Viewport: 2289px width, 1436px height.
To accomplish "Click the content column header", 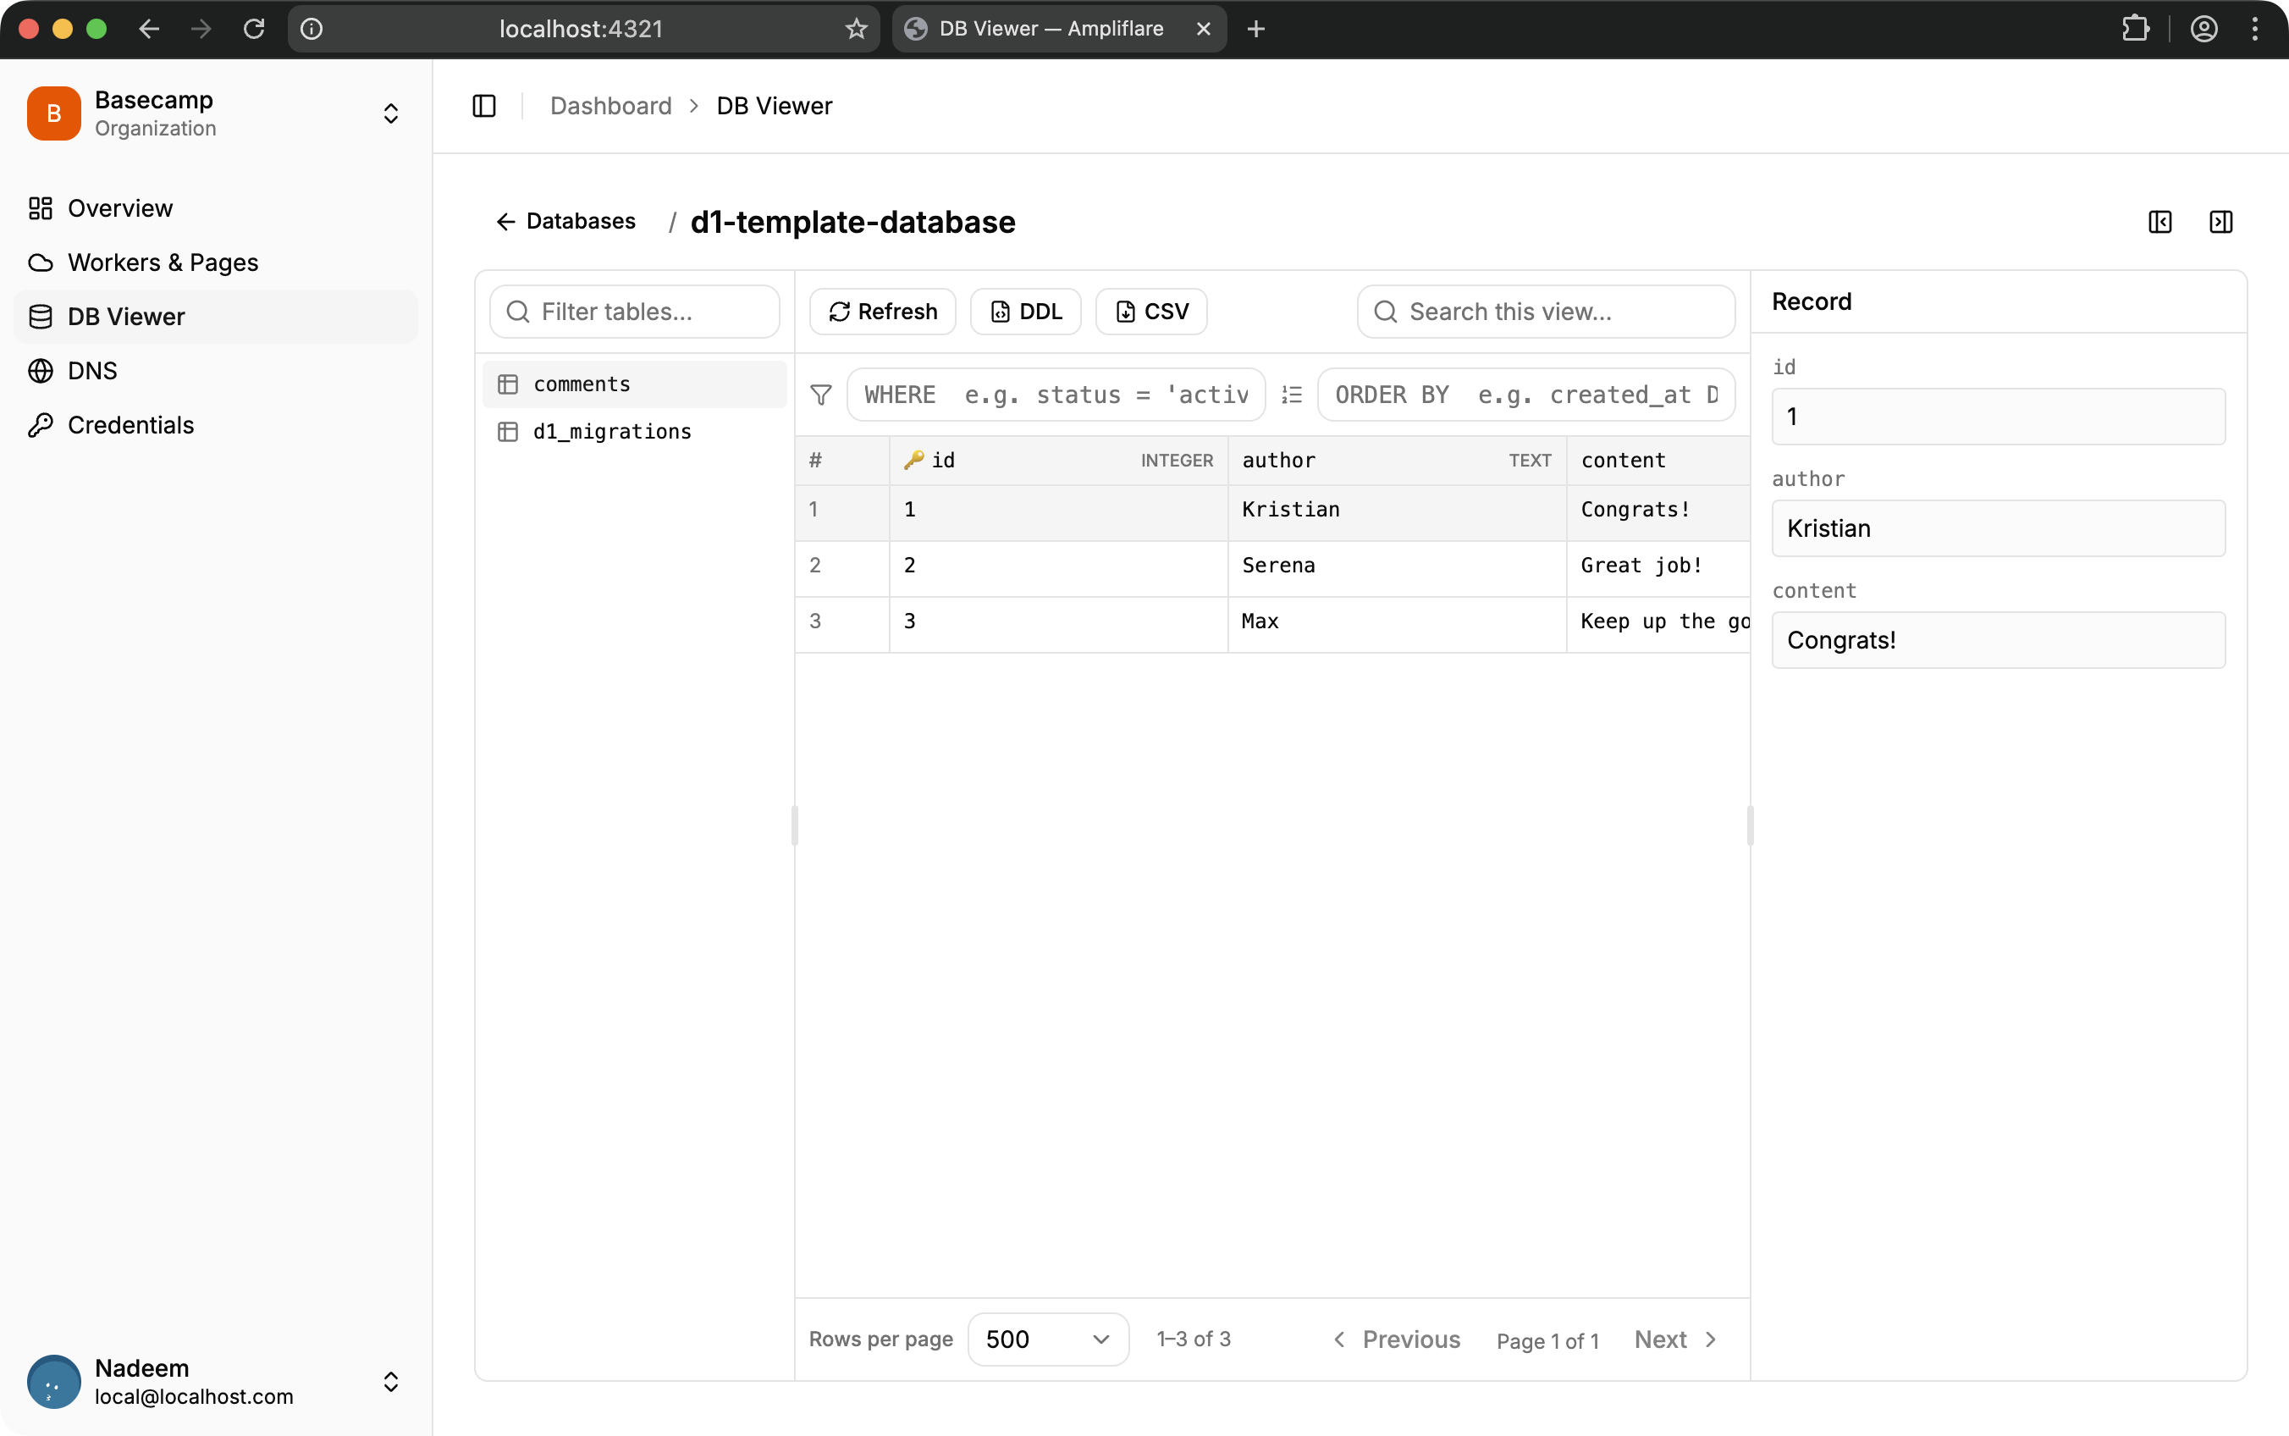I will (1658, 460).
